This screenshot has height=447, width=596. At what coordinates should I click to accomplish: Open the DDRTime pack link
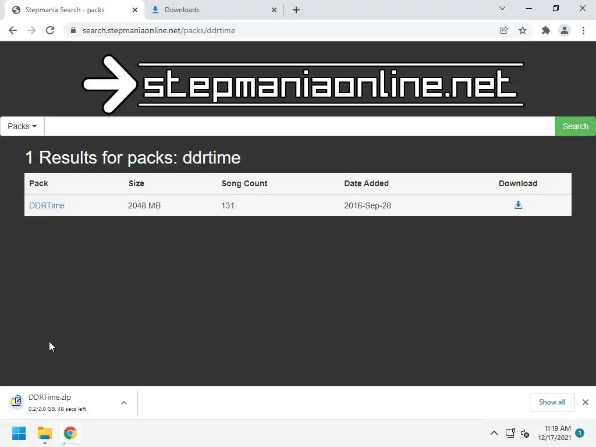coord(47,205)
